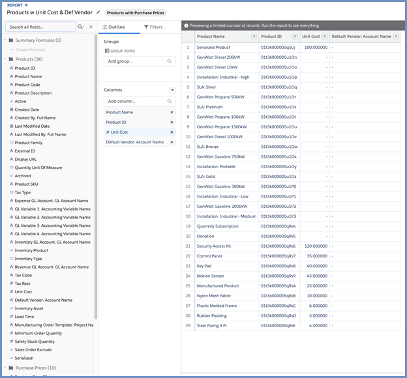Screen dimensions: 407x378
Task: Select the Product Family picklist field
Action: (29, 143)
